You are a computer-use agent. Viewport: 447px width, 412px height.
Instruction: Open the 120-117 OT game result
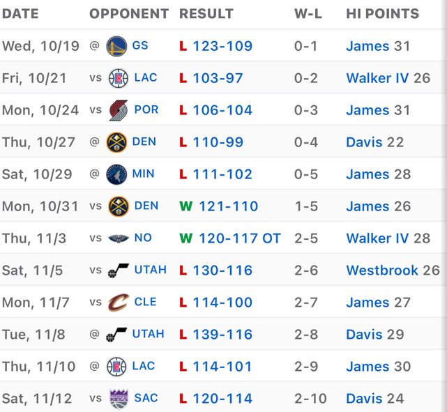coord(239,238)
